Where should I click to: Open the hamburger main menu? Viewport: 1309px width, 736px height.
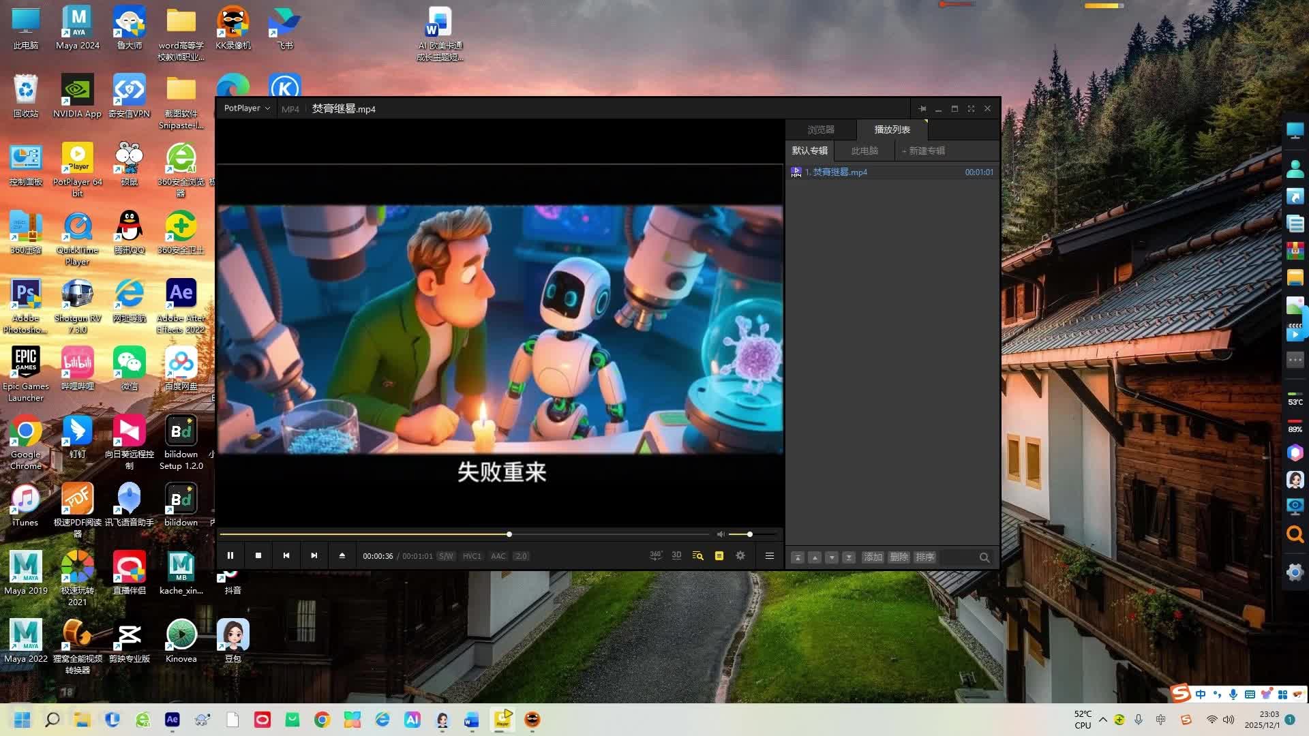click(770, 555)
